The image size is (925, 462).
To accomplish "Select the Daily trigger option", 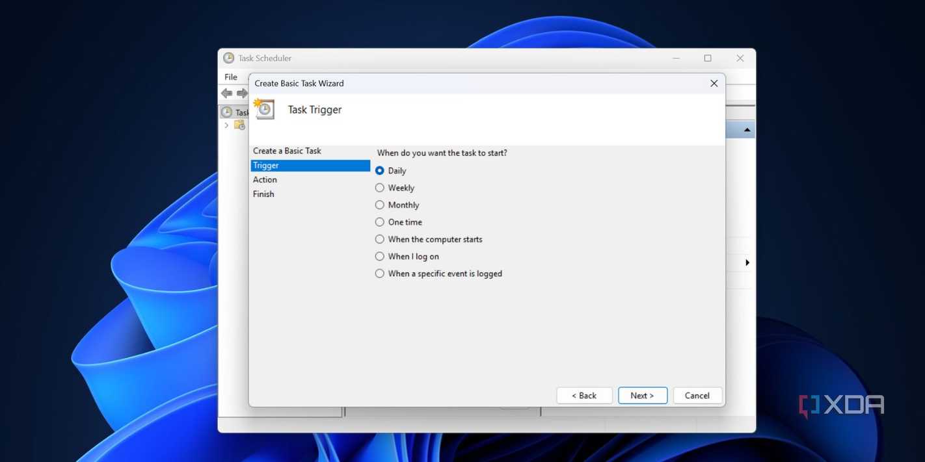I will (x=391, y=171).
